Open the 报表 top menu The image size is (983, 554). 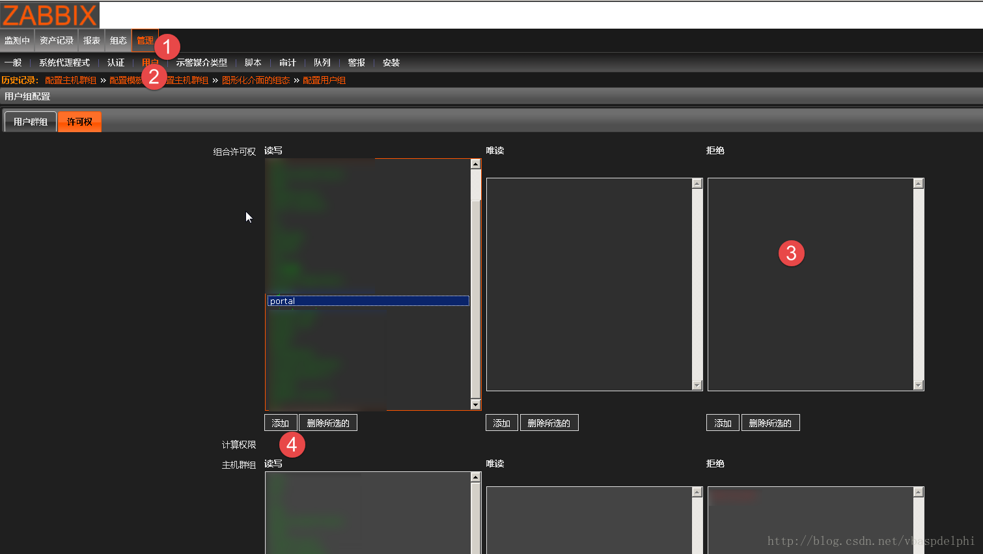click(92, 40)
